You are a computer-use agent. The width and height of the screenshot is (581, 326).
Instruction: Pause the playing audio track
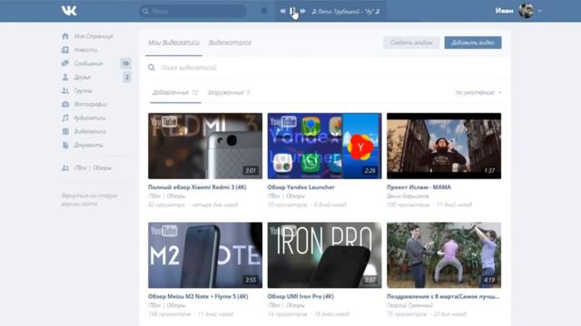[292, 11]
